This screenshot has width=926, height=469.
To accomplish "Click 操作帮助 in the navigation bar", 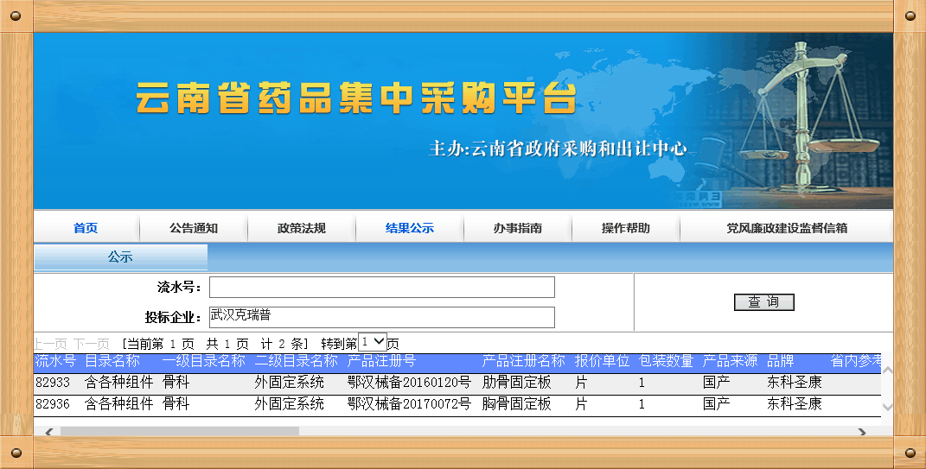I will (x=626, y=228).
